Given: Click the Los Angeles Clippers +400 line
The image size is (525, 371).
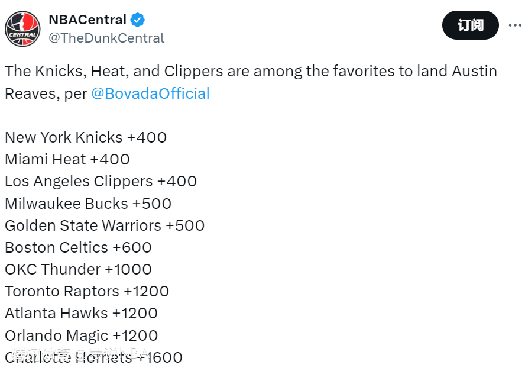Looking at the screenshot, I should [101, 181].
